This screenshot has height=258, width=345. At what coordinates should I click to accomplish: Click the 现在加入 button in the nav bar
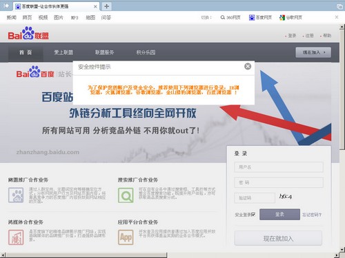pos(313,52)
